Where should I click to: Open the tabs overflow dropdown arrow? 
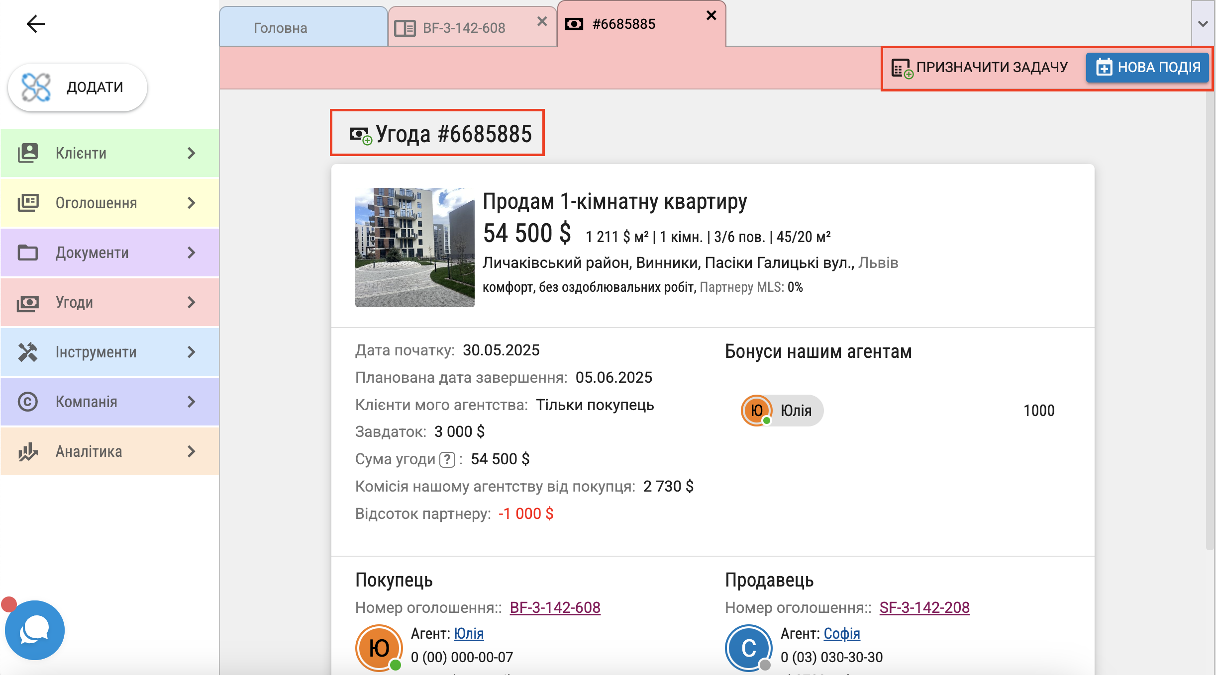pos(1203,23)
